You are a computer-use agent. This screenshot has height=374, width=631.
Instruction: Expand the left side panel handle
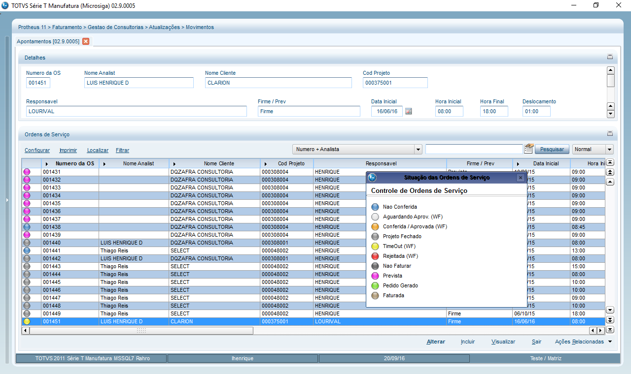7,200
